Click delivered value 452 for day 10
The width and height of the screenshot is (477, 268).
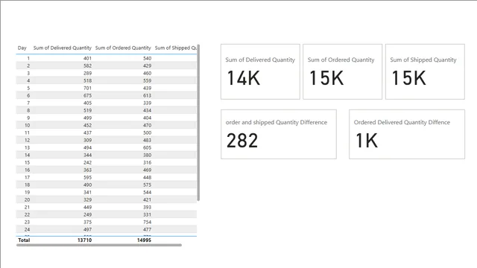(x=87, y=125)
